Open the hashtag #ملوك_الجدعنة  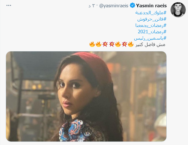[x=151, y=12]
